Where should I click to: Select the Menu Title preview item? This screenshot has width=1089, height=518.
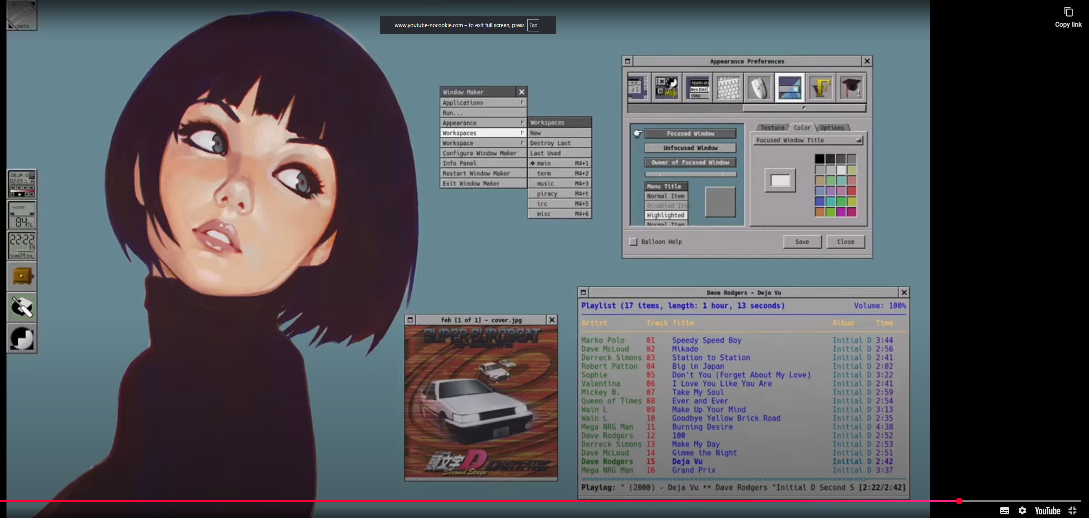(x=667, y=186)
